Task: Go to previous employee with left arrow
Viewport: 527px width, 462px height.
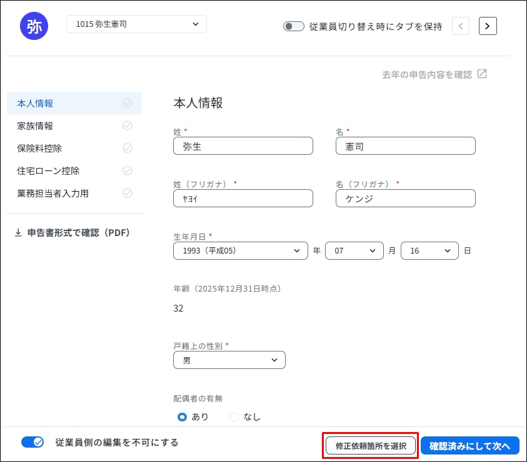Action: 461,26
